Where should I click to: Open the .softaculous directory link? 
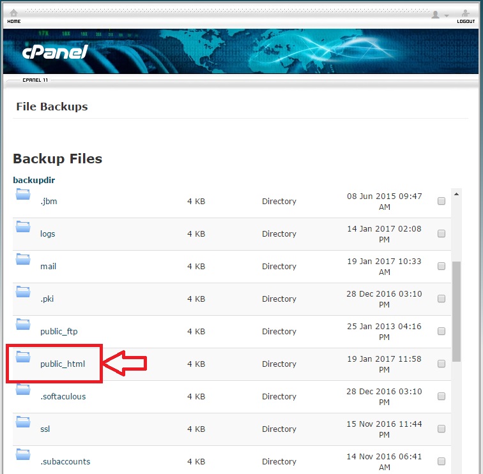63,396
